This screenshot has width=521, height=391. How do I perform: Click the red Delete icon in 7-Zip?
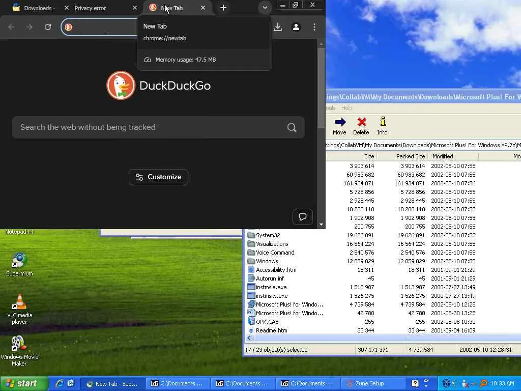(362, 122)
